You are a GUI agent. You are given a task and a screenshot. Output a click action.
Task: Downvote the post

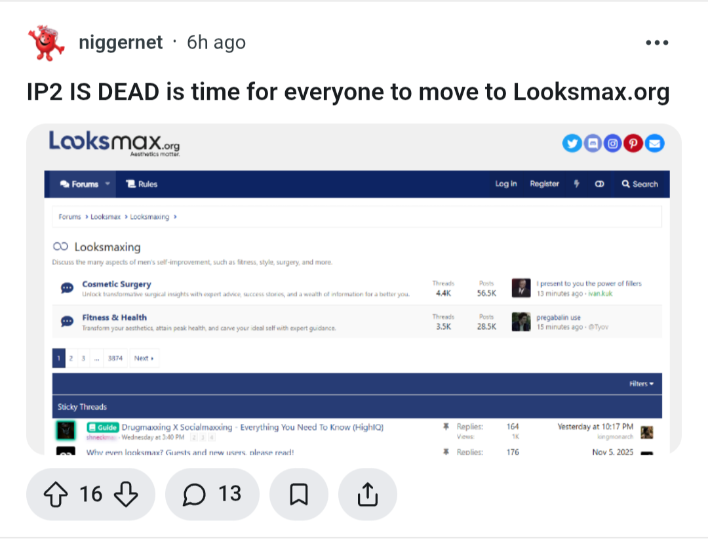(125, 494)
